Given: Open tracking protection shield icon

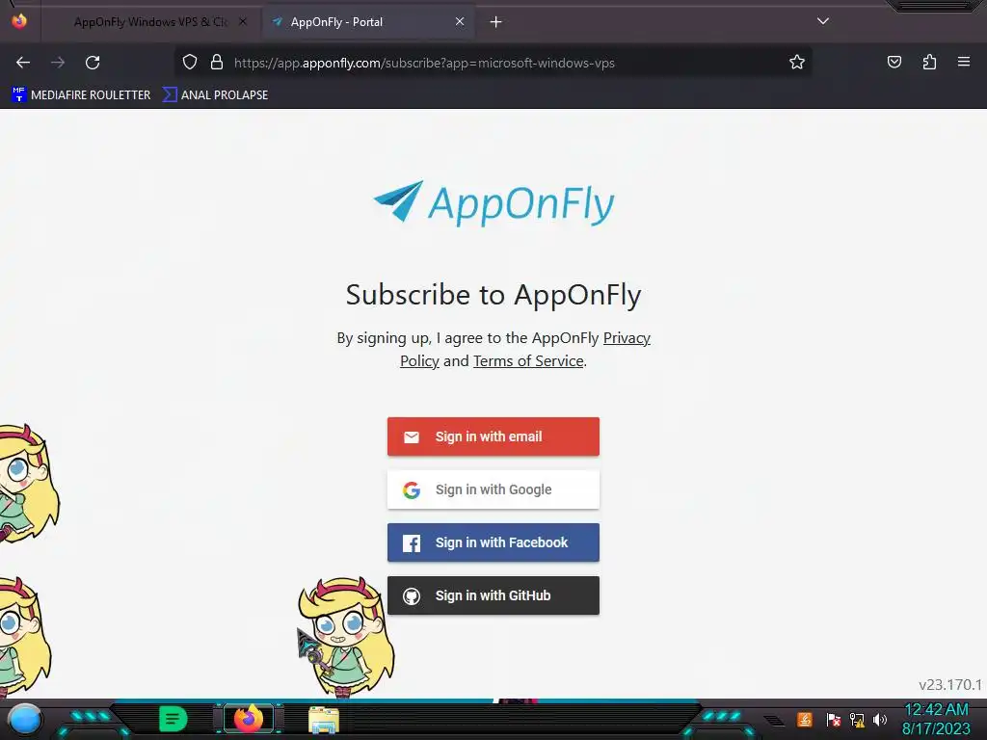Looking at the screenshot, I should tap(190, 63).
